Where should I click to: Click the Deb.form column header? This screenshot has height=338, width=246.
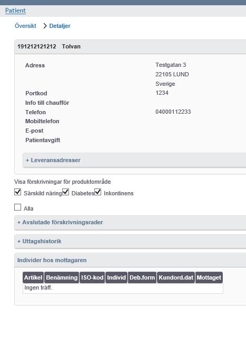142,277
